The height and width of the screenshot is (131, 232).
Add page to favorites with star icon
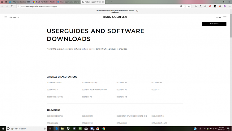(189, 7)
